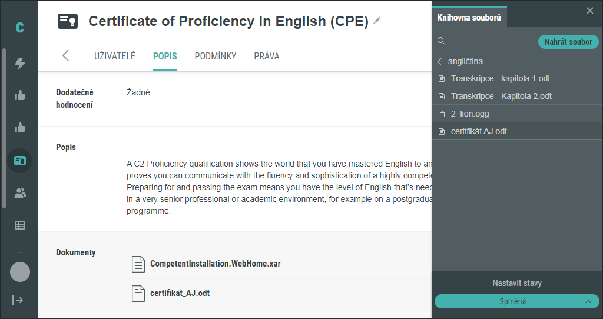Navigate back from the angličtina folder
The image size is (603, 319).
[439, 61]
